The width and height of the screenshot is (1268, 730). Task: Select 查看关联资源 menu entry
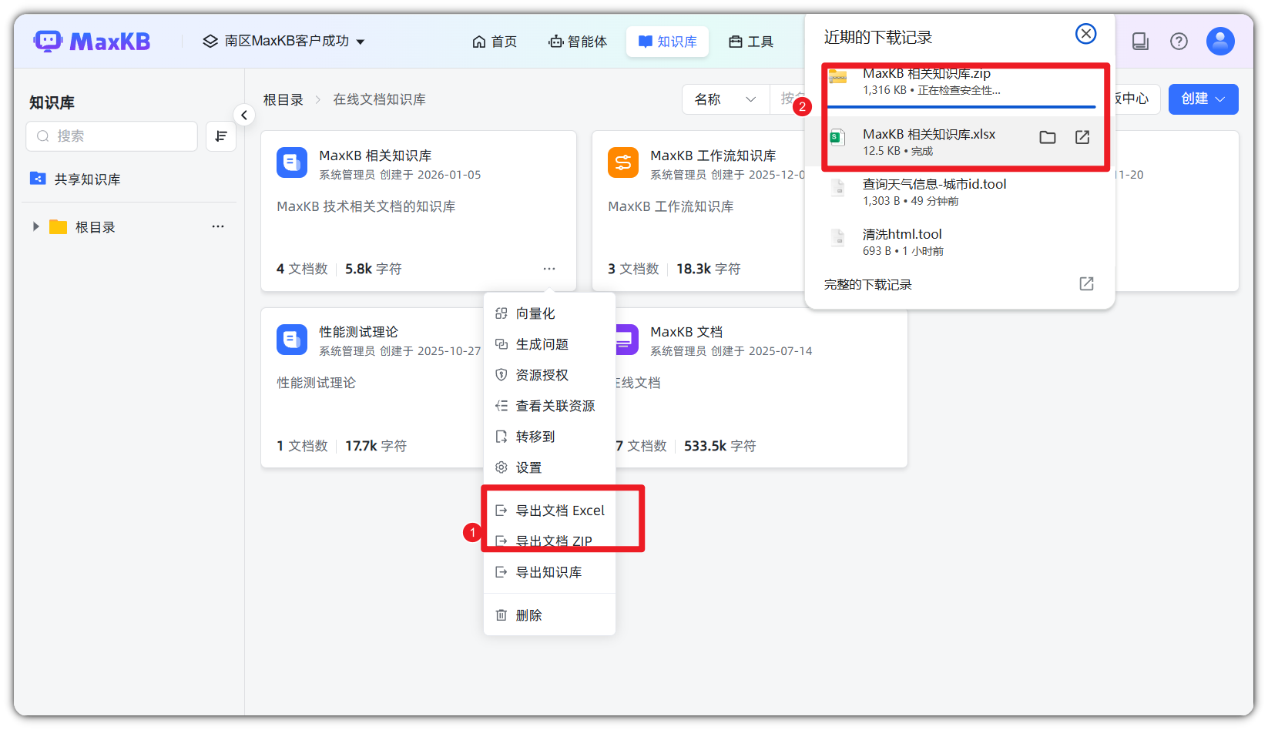(x=549, y=406)
